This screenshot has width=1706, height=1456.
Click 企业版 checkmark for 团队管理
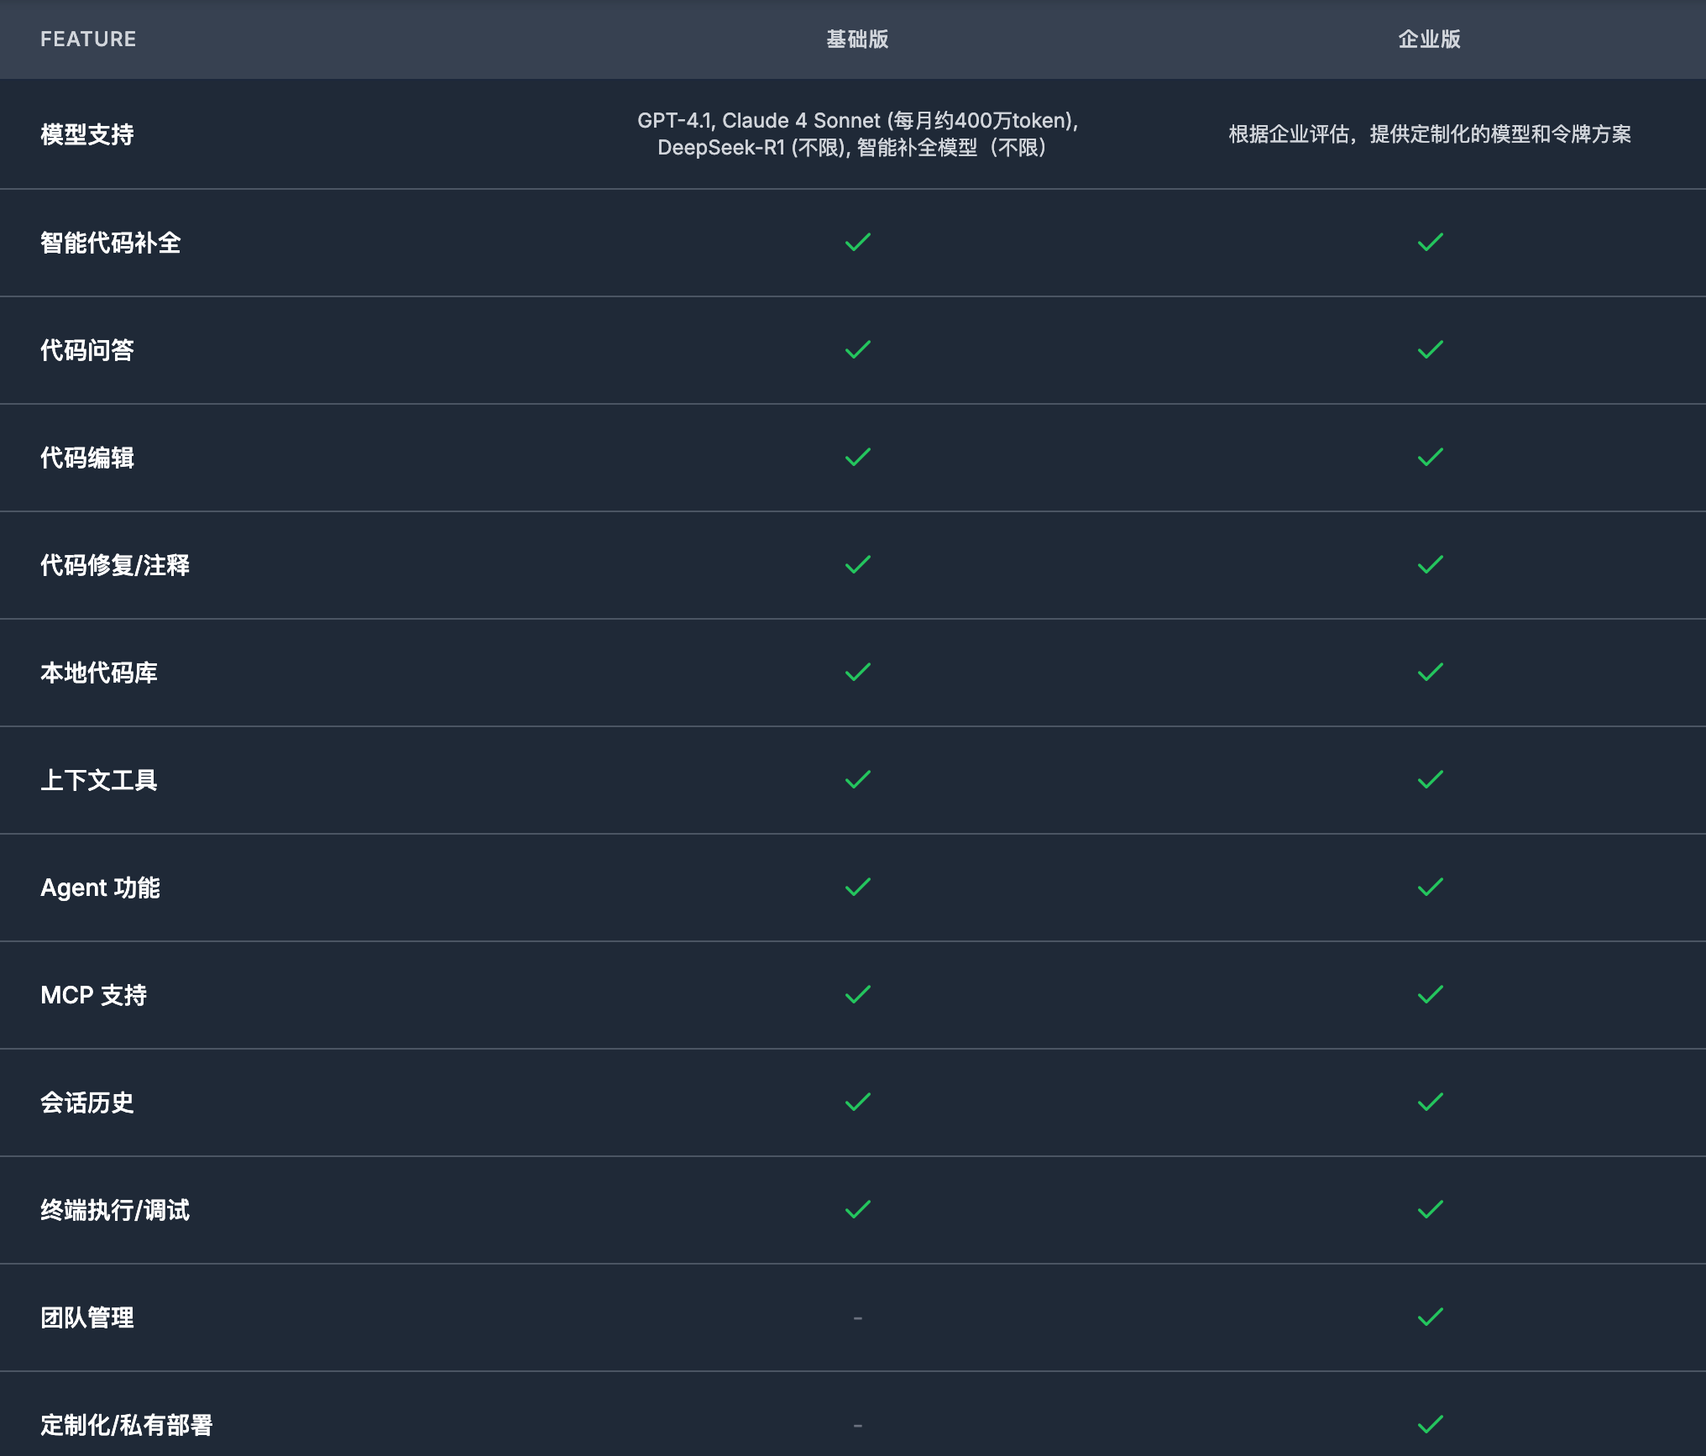1430,1317
